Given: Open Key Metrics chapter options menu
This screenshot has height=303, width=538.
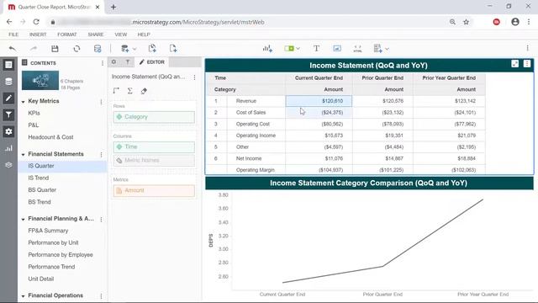Looking at the screenshot, I should click(101, 102).
